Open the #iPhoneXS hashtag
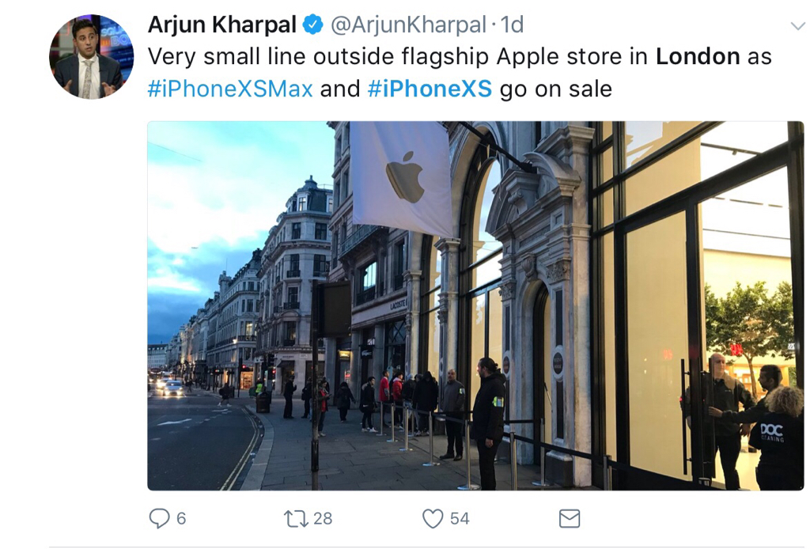This screenshot has height=549, width=810. tap(430, 89)
